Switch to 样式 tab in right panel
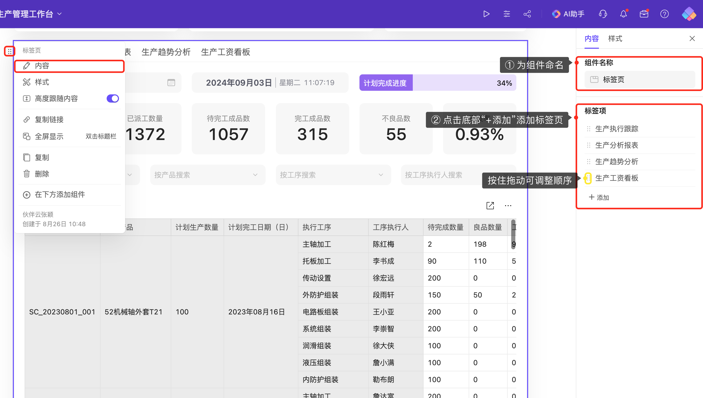Image resolution: width=703 pixels, height=398 pixels. point(615,39)
